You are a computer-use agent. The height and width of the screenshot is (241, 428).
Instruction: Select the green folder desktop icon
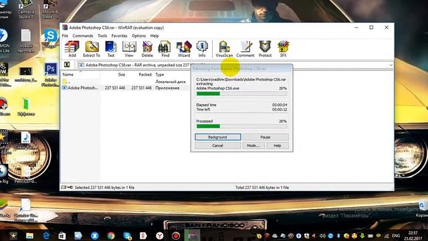(x=25, y=107)
